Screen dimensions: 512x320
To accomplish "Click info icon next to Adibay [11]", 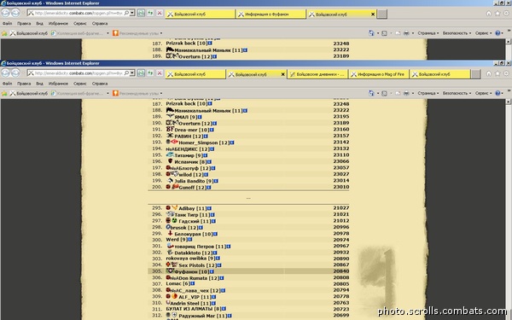I will pos(209,208).
